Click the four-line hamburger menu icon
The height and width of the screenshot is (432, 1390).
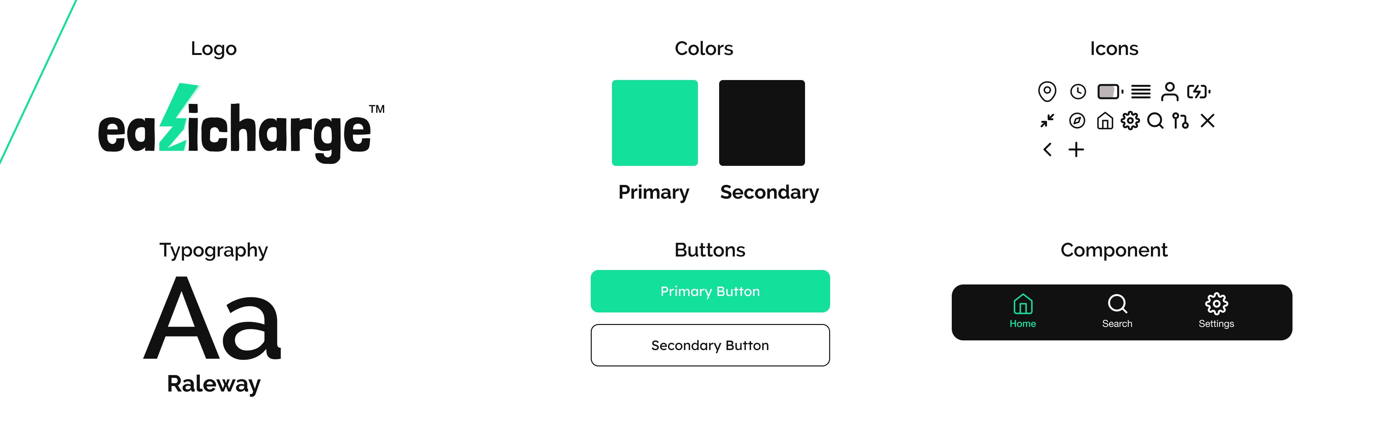point(1141,92)
